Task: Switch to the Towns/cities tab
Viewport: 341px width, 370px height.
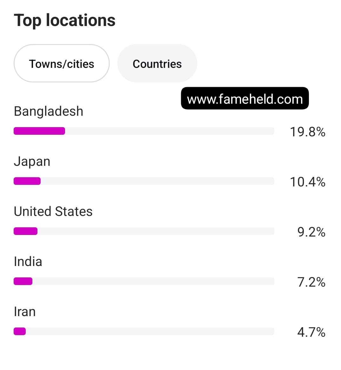Action: pos(62,63)
